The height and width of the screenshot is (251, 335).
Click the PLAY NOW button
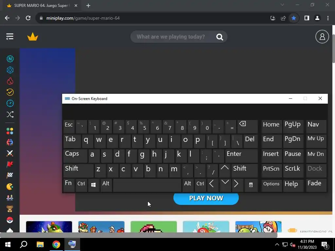point(206,198)
